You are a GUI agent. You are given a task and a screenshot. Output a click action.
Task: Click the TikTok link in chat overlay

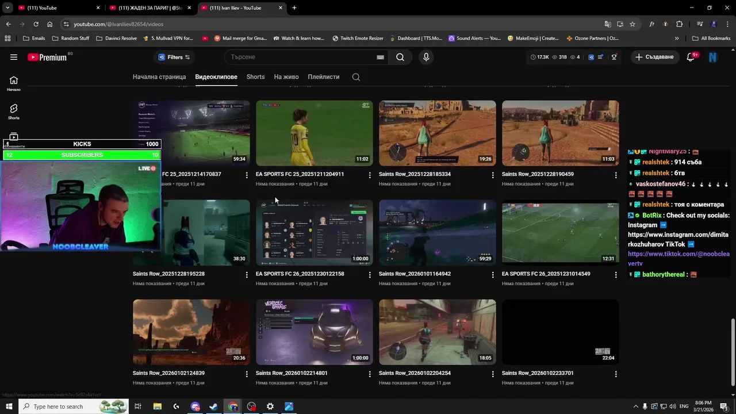click(678, 258)
